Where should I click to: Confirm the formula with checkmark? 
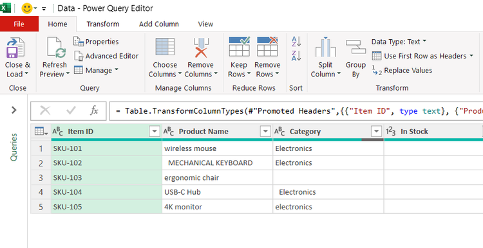point(71,111)
